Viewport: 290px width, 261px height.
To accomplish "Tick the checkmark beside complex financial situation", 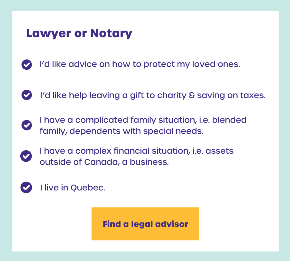I will (26, 156).
